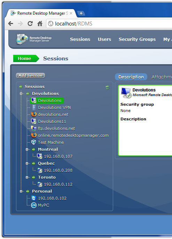Collapse the Montreal folder node

(27, 150)
